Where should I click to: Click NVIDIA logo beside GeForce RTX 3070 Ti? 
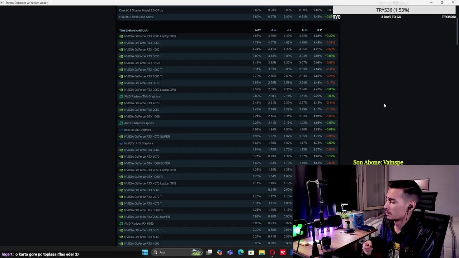(x=121, y=197)
